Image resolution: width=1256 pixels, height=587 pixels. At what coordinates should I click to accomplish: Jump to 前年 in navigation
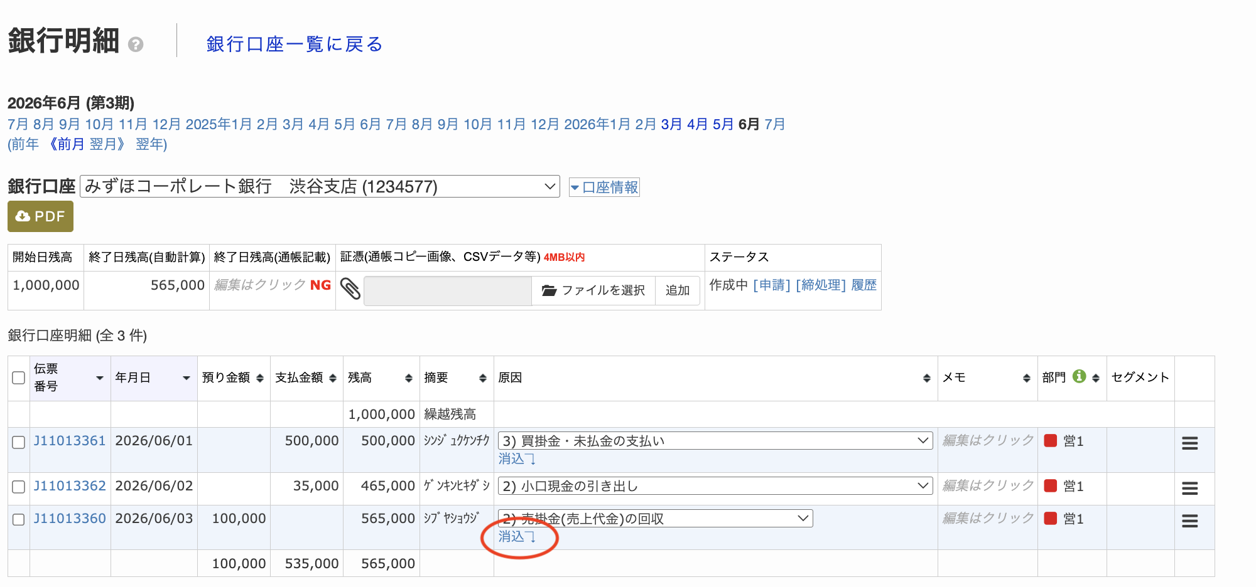point(26,144)
